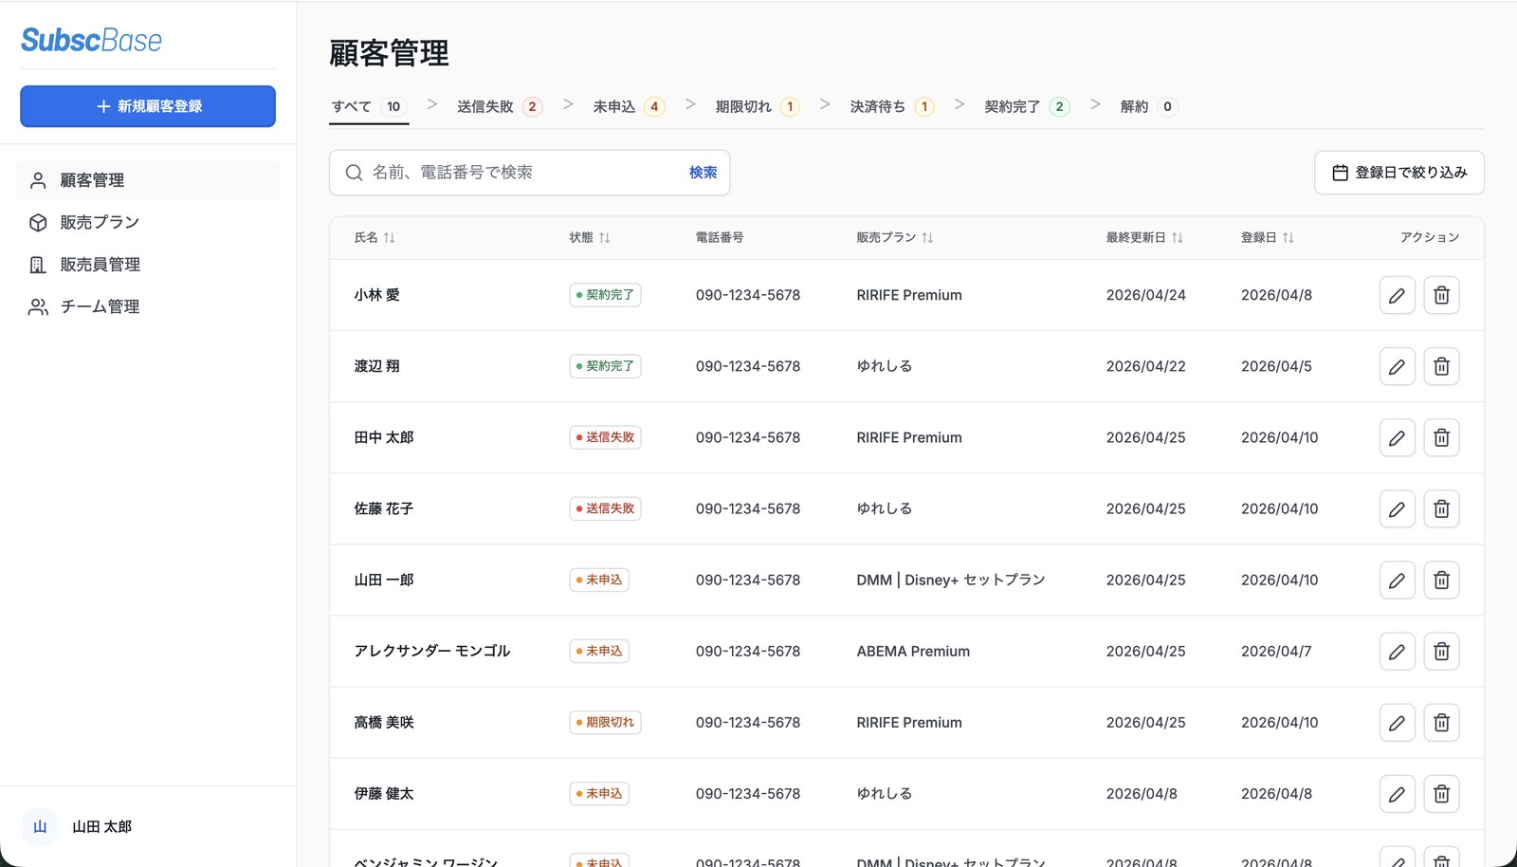Click the plan name ABEMA Premium
Screen dimensions: 1517x867
913,651
